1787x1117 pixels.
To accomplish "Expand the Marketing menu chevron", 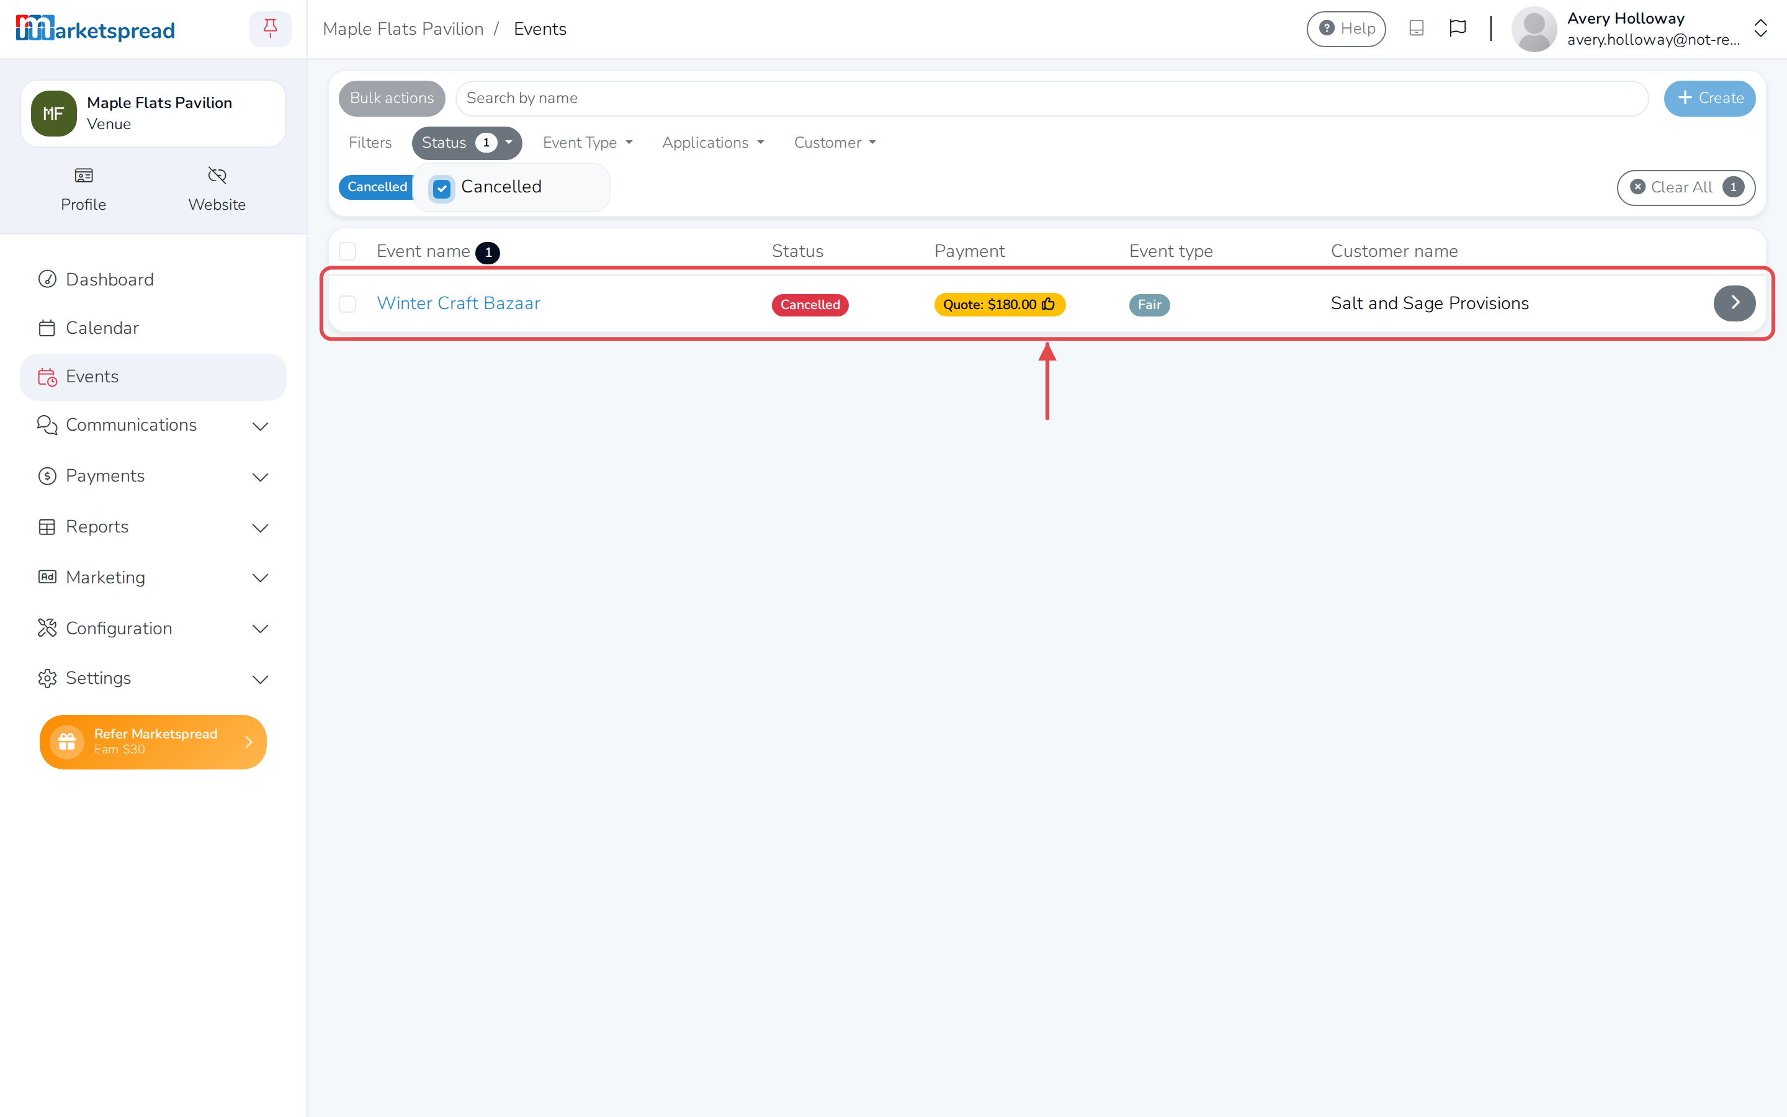I will pos(260,578).
